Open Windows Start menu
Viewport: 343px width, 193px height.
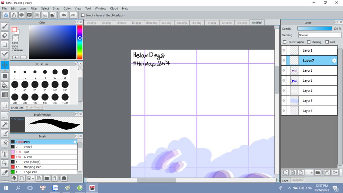pyautogui.click(x=6, y=188)
